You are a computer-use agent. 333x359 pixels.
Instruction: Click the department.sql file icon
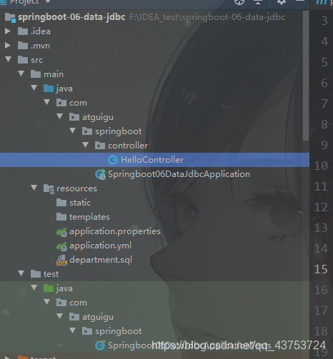point(61,260)
